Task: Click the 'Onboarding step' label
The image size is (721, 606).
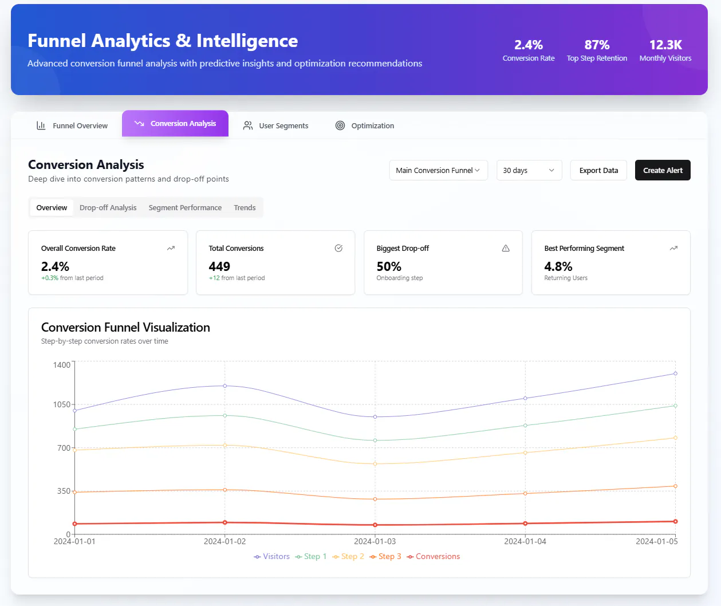Action: (x=400, y=278)
